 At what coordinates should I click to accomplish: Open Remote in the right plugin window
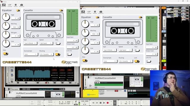click(95, 12)
